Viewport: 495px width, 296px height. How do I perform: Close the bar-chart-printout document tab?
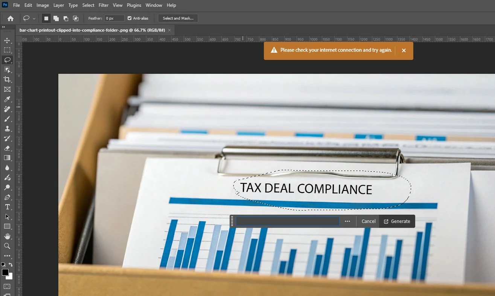click(169, 30)
